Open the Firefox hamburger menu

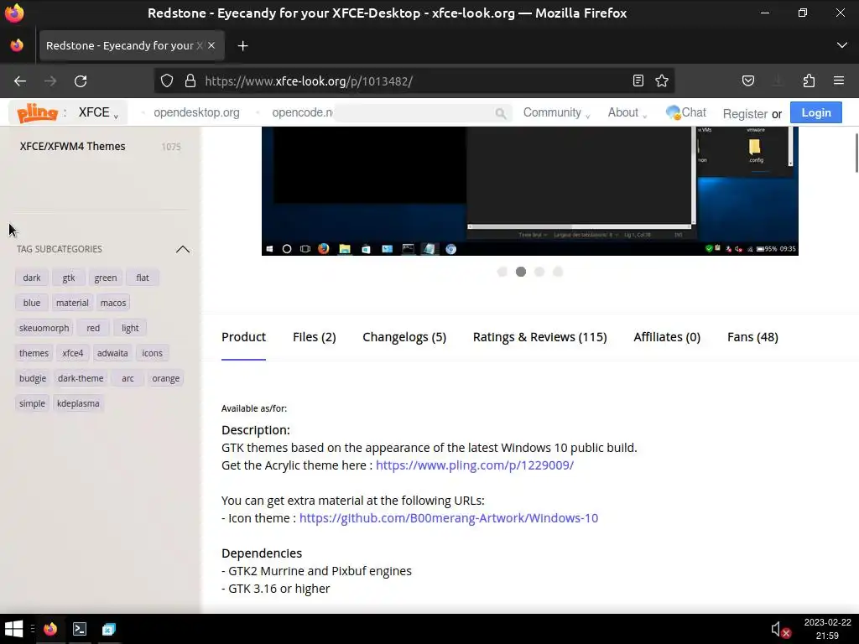tap(839, 81)
